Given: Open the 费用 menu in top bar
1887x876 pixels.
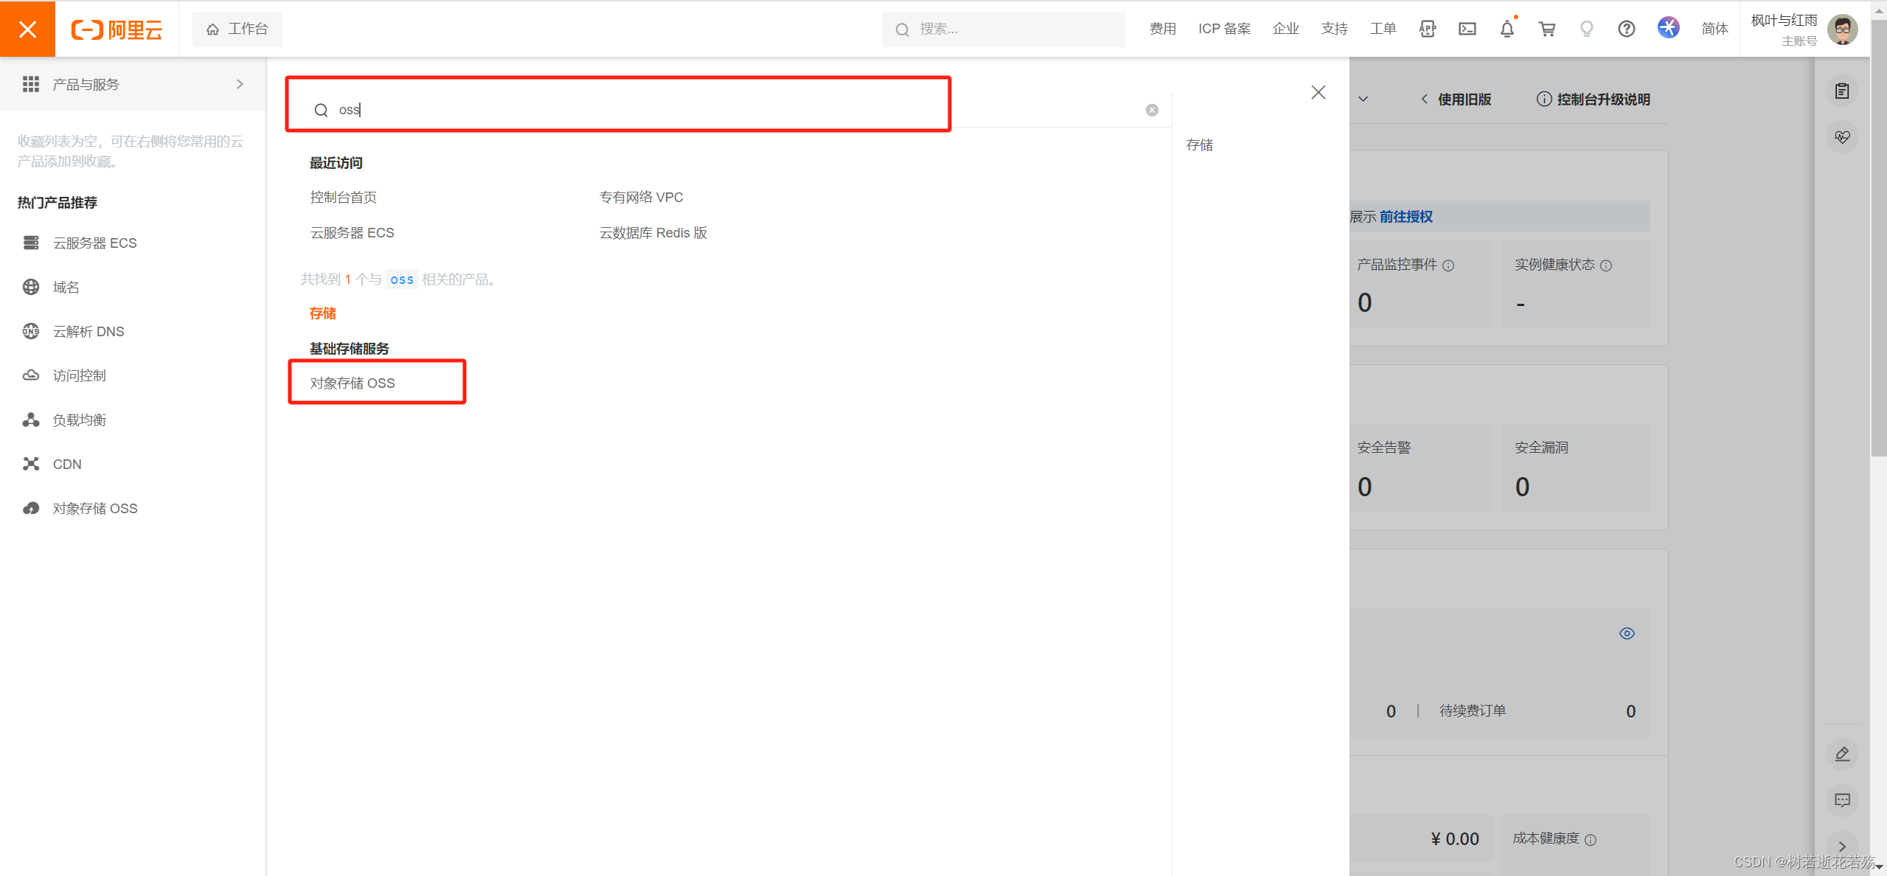Looking at the screenshot, I should click(1162, 29).
